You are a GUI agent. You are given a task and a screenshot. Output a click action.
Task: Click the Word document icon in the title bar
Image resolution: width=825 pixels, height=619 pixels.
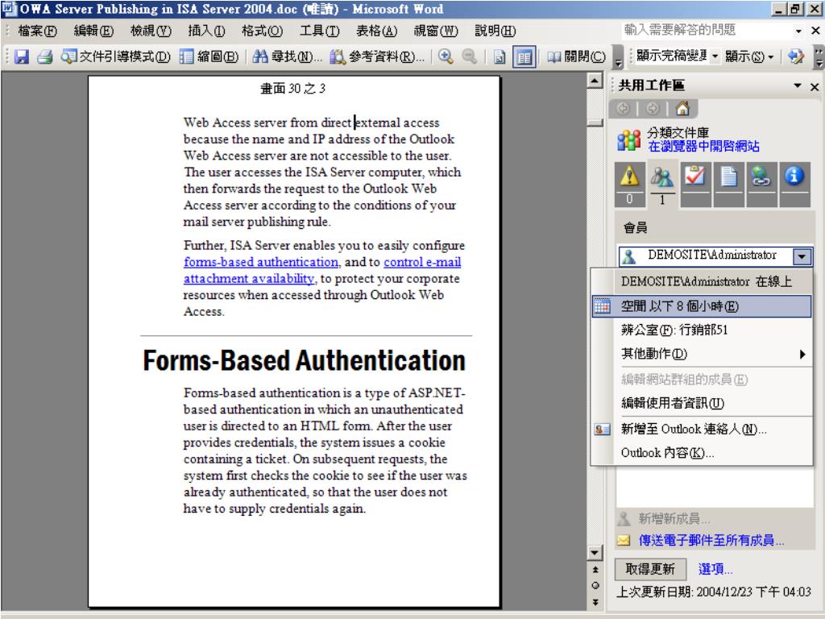(x=9, y=9)
